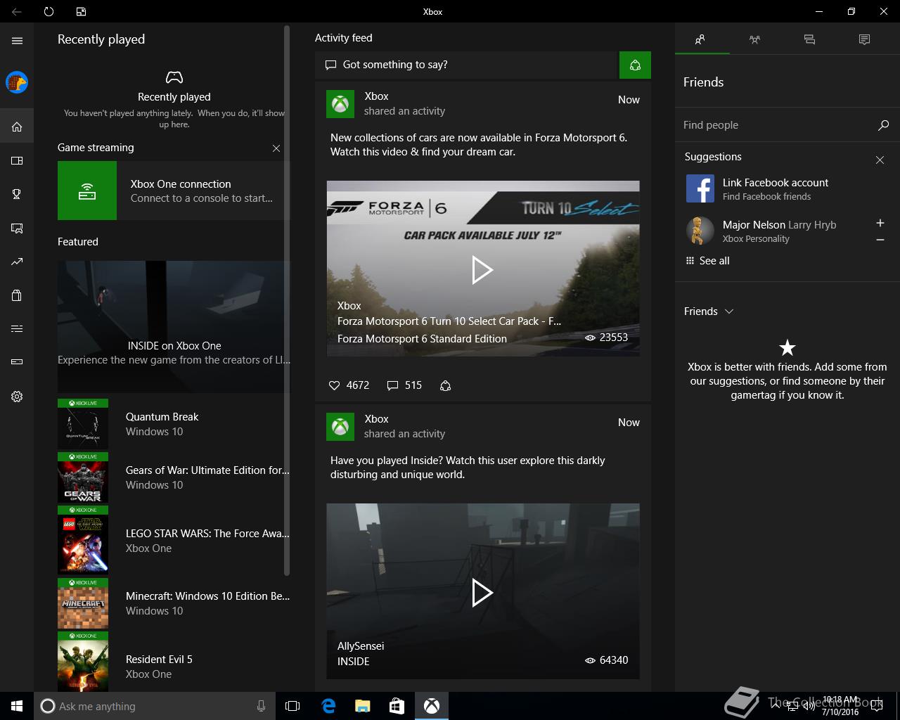Open the OneGuide list icon in sidebar

[x=17, y=329]
